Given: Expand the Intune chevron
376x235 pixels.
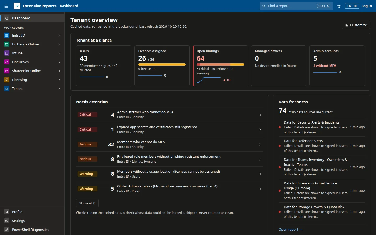Looking at the screenshot, I should 59,53.
